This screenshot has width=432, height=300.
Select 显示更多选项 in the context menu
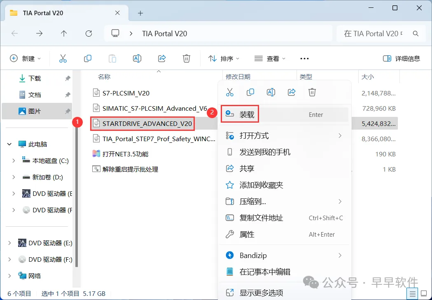click(x=285, y=293)
